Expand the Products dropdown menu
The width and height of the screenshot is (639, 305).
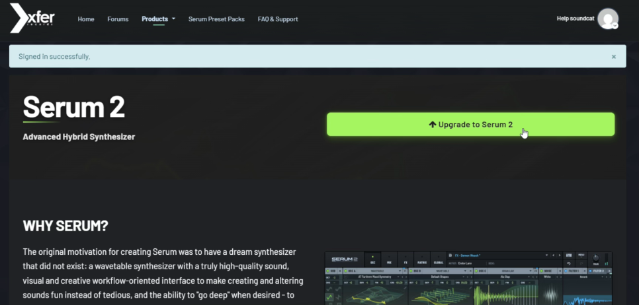click(159, 18)
